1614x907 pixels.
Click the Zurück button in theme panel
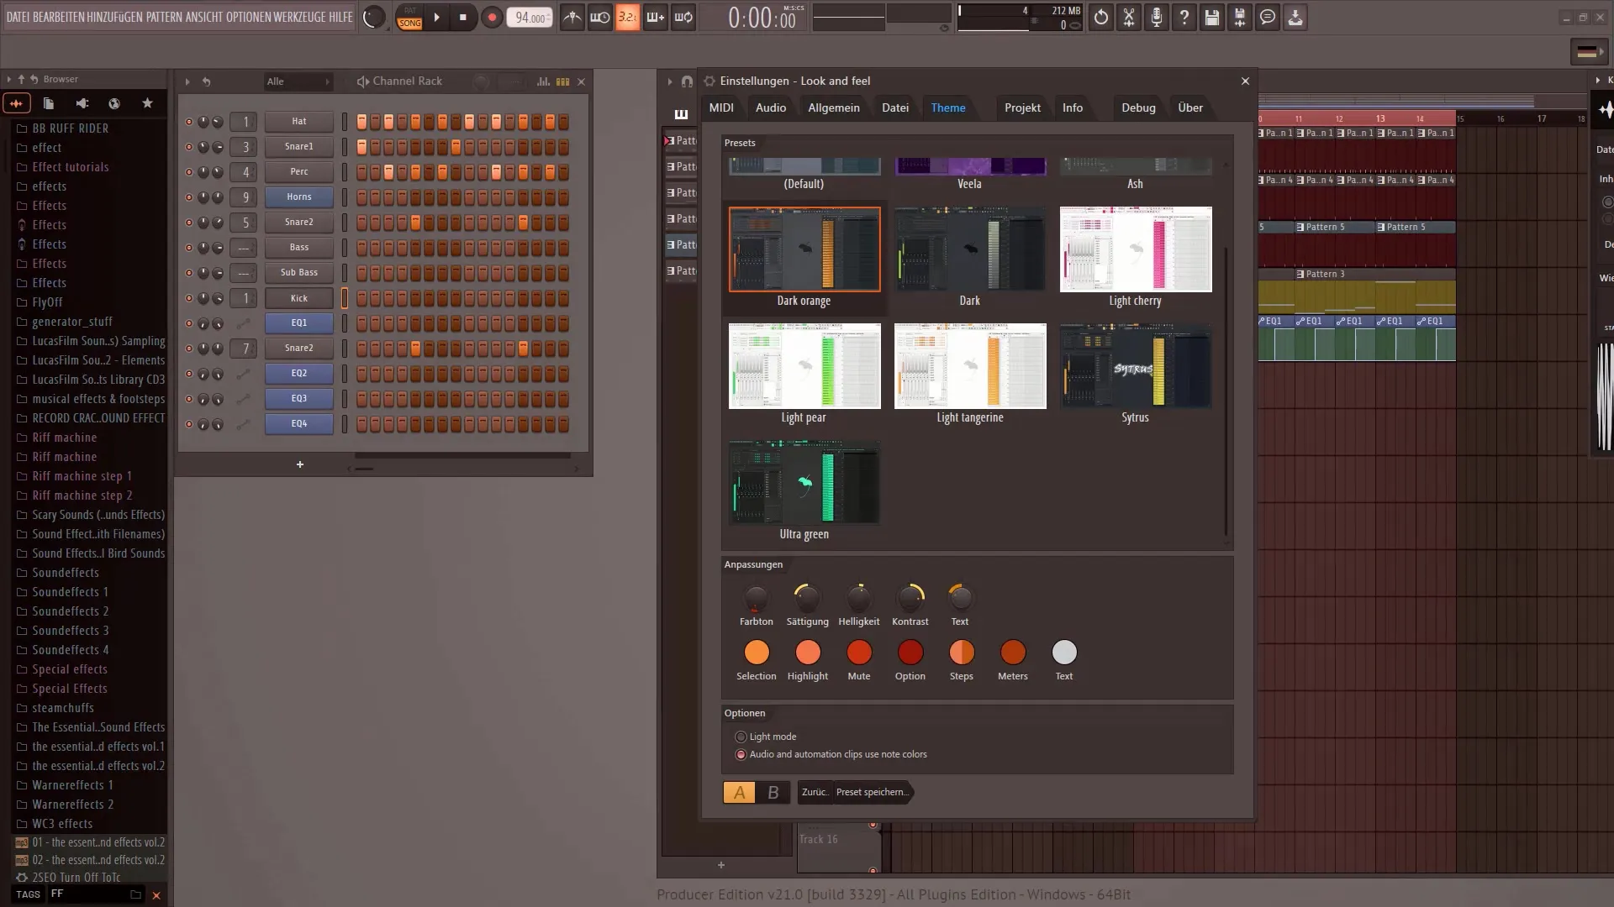point(813,792)
